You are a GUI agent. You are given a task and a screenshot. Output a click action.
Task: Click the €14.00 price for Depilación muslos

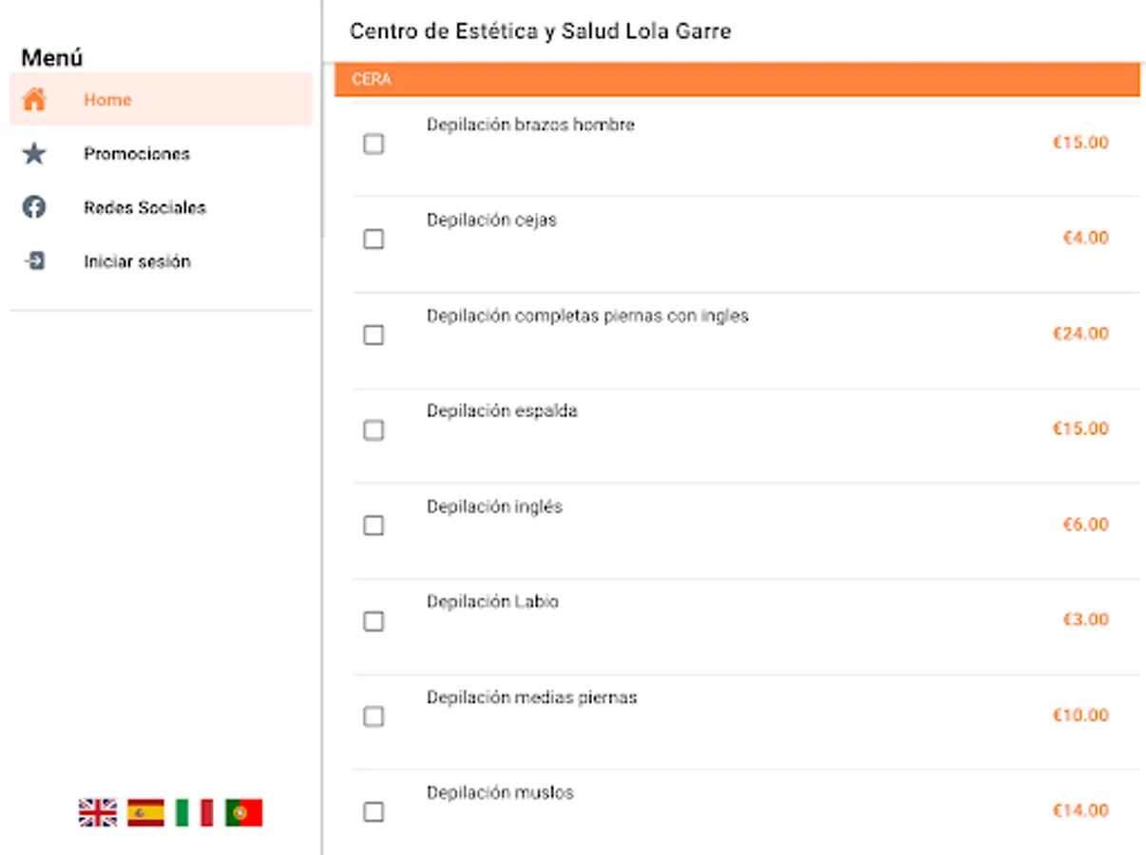[x=1080, y=810]
